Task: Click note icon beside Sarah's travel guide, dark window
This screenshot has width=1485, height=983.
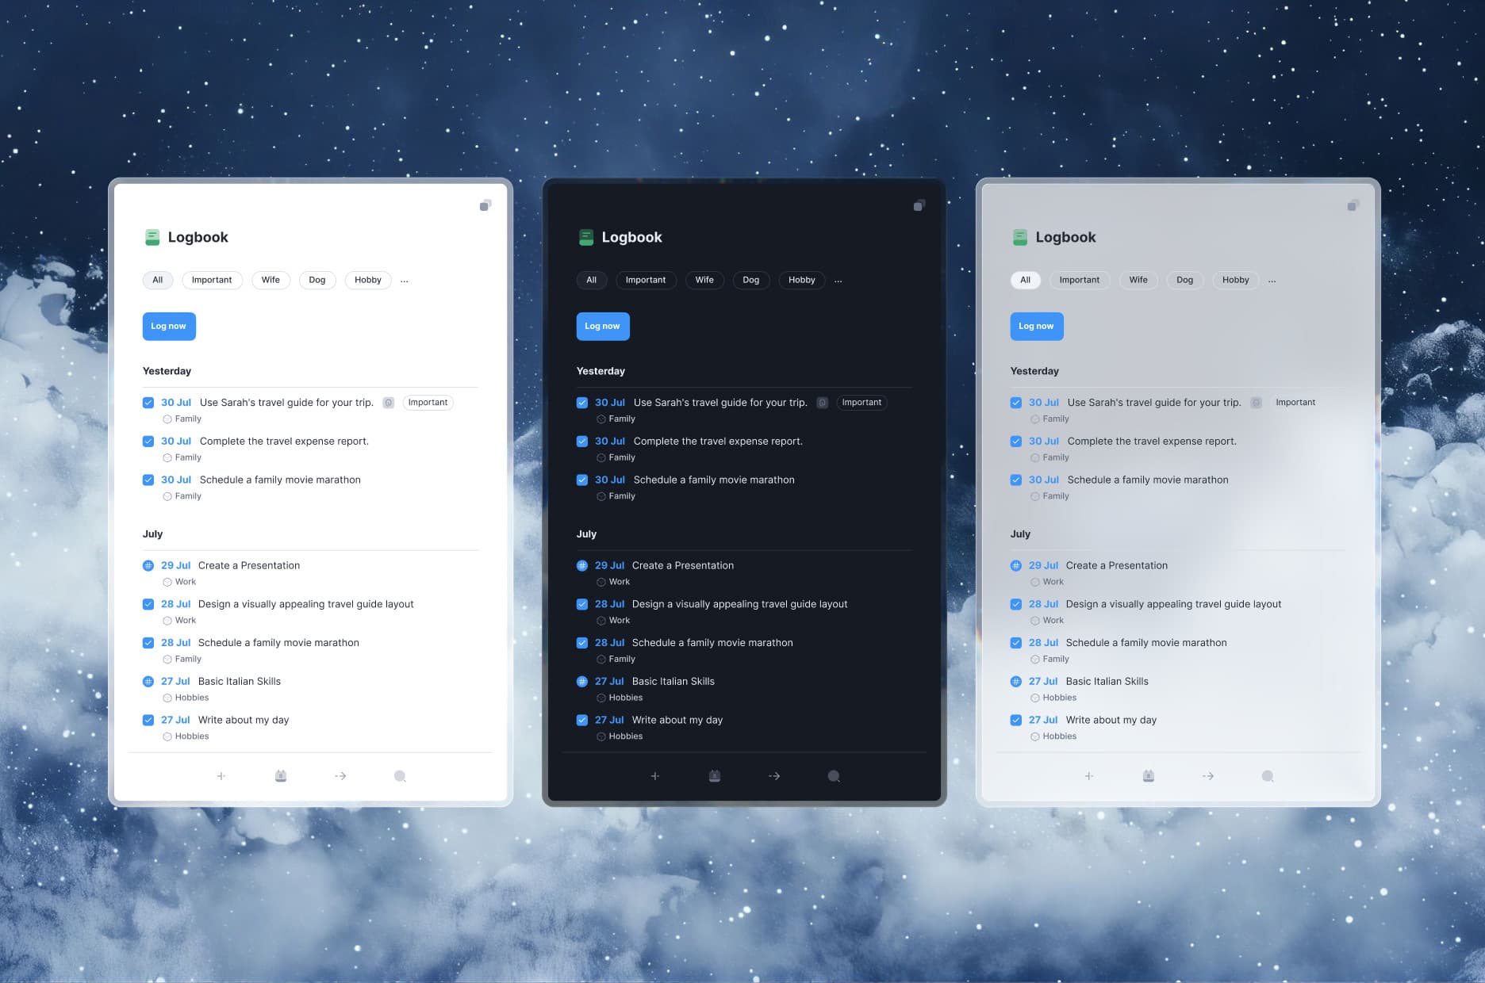Action: [823, 403]
